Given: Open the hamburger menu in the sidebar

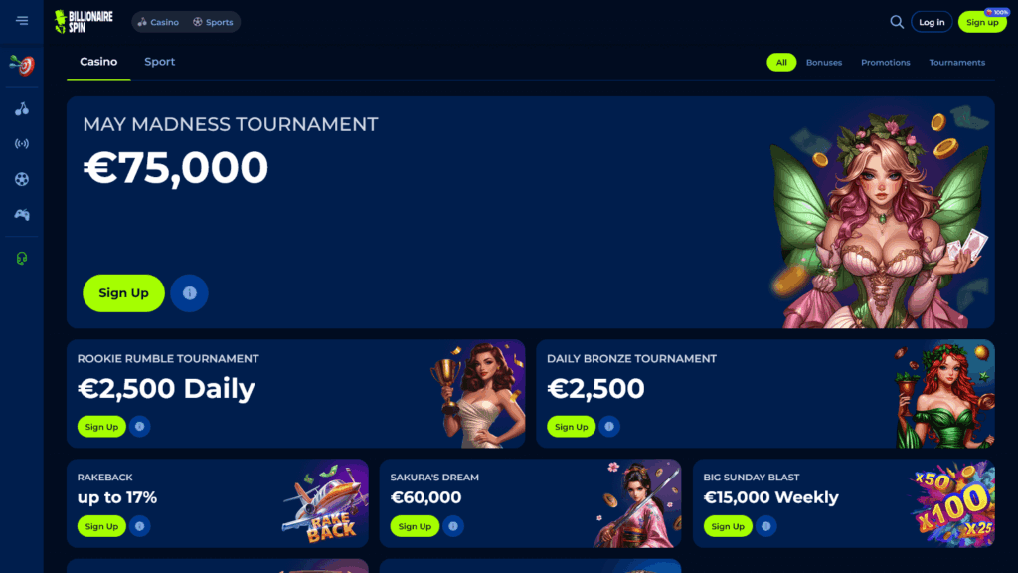Looking at the screenshot, I should coord(22,21).
